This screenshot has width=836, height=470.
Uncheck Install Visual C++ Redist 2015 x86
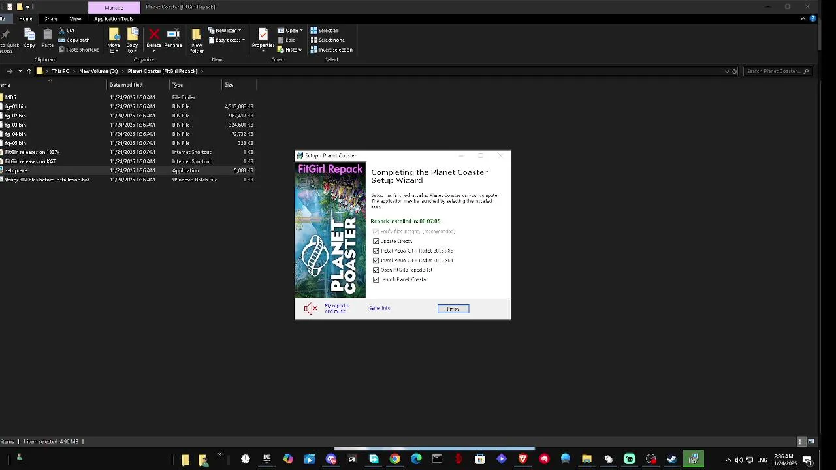[x=376, y=251]
